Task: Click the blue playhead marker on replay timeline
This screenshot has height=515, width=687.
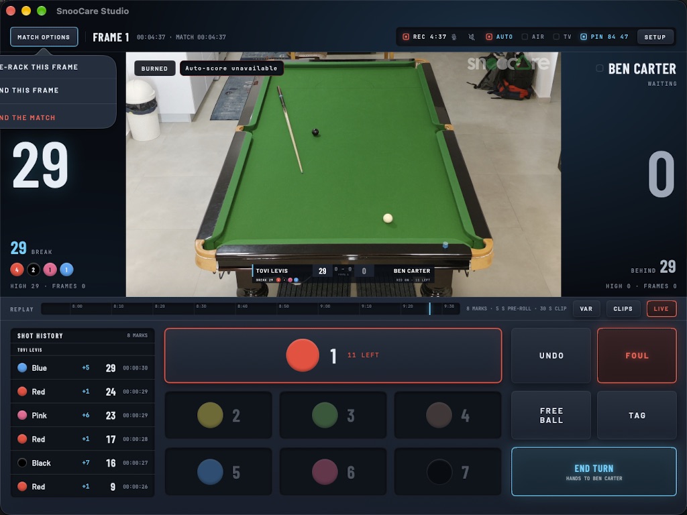Action: pyautogui.click(x=430, y=308)
